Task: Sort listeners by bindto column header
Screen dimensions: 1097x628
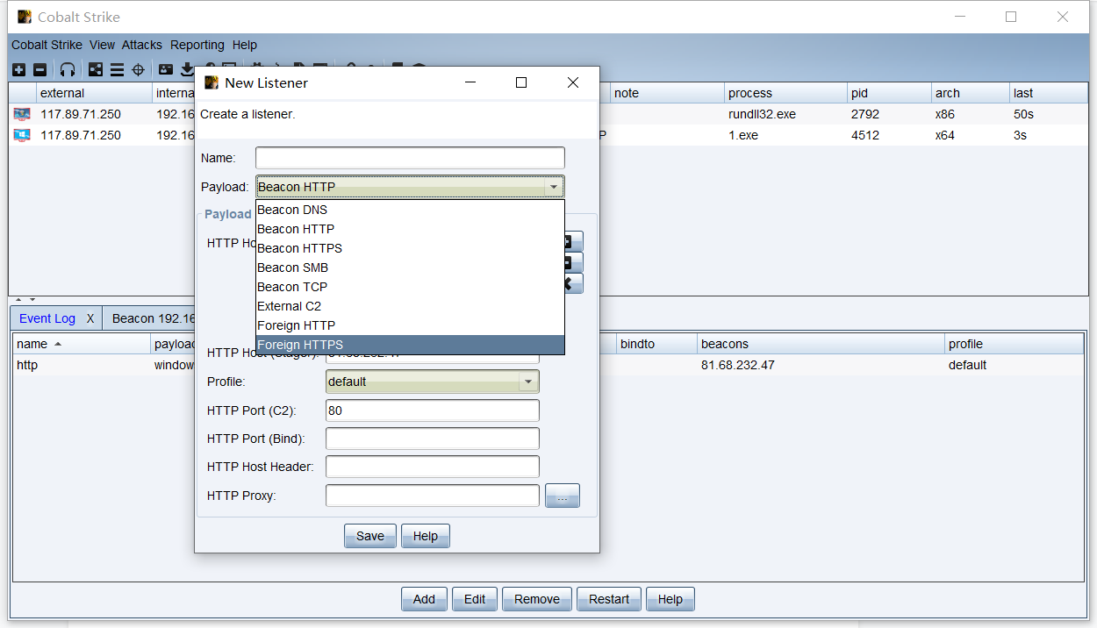Action: pyautogui.click(x=656, y=344)
